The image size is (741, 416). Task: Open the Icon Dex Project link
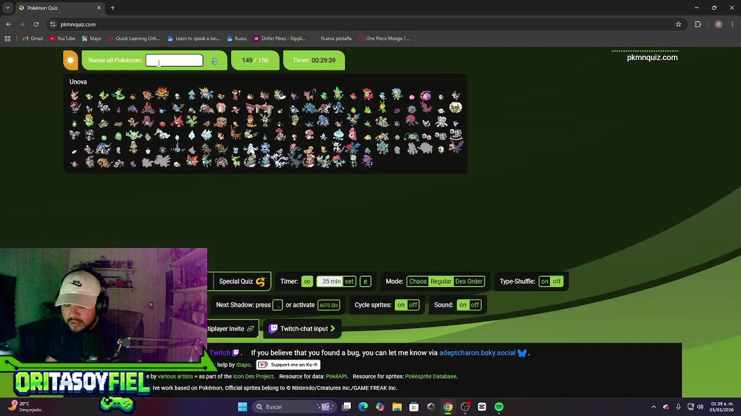point(253,377)
